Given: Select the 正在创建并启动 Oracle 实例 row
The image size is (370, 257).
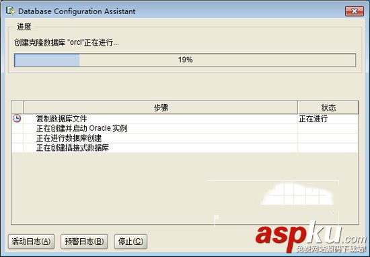Looking at the screenshot, I should click(x=185, y=129).
